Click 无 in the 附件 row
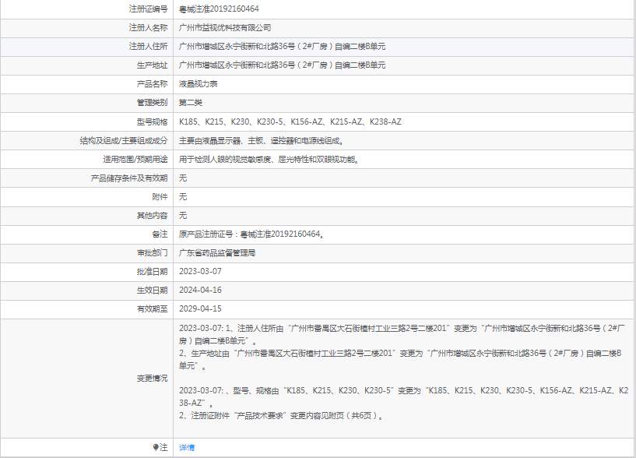636x458 pixels. 183,196
